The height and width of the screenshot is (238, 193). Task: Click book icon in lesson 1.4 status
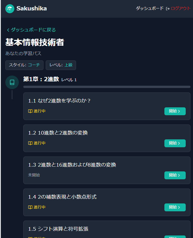[x=30, y=207]
